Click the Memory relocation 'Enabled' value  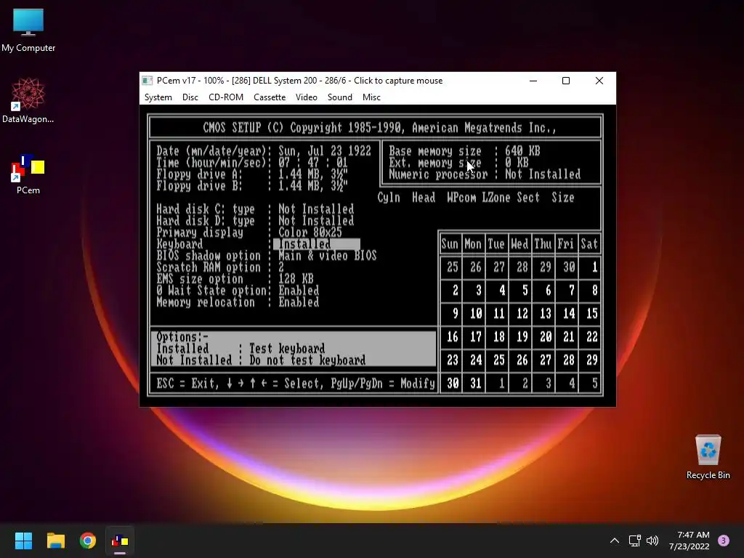[x=299, y=302]
